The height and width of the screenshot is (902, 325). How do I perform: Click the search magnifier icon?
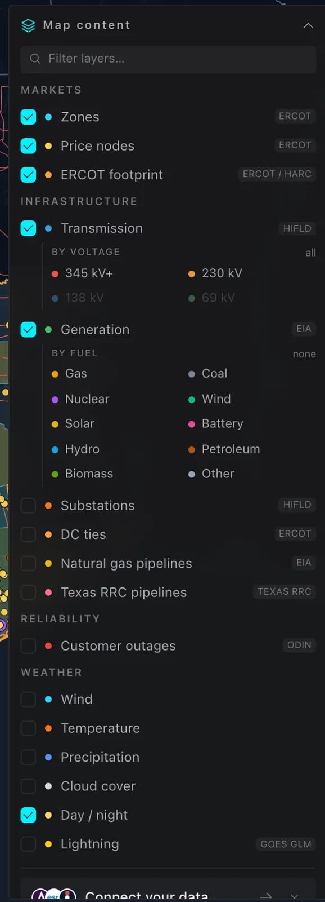pyautogui.click(x=35, y=59)
